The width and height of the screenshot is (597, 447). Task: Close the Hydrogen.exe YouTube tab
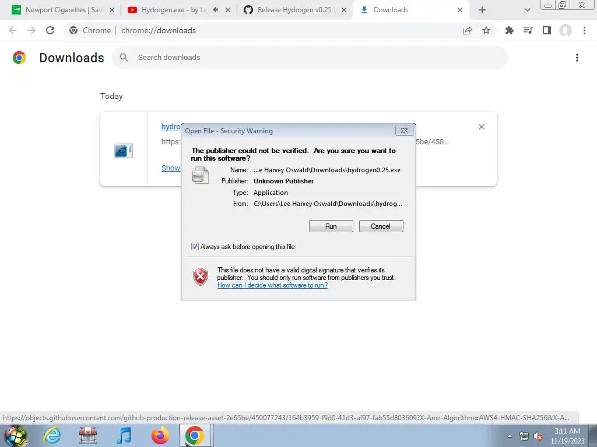point(228,10)
